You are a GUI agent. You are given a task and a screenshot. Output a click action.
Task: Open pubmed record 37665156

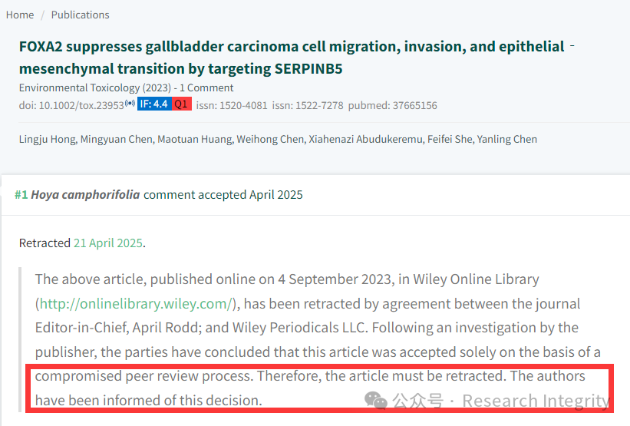(393, 105)
